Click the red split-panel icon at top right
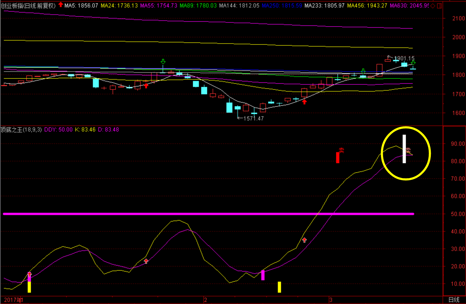 pos(439,6)
